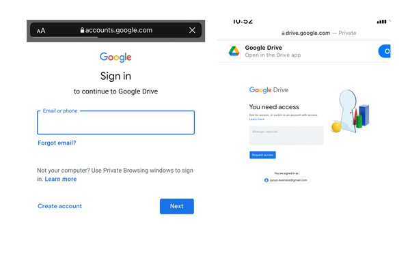Tap the blue Open button in app banner
Image resolution: width=410 pixels, height=273 pixels.
point(385,51)
